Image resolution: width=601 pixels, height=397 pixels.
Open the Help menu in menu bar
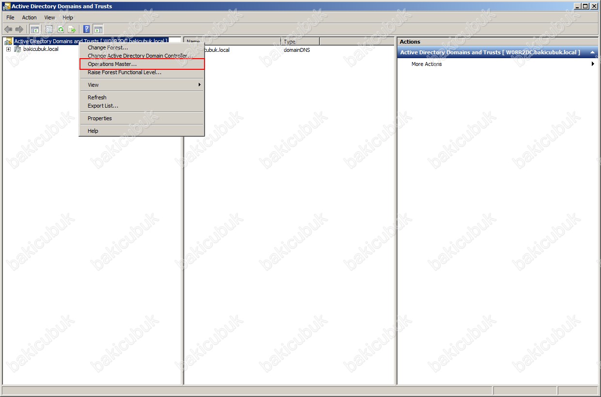pyautogui.click(x=68, y=17)
